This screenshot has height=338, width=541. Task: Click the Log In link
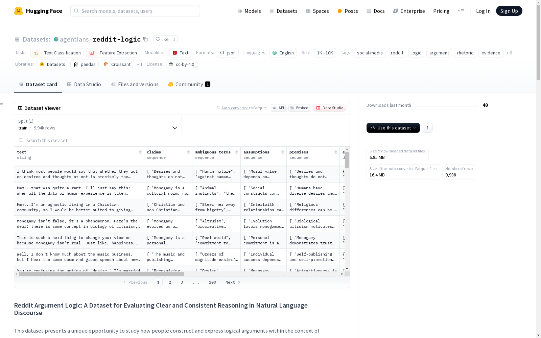tap(483, 11)
